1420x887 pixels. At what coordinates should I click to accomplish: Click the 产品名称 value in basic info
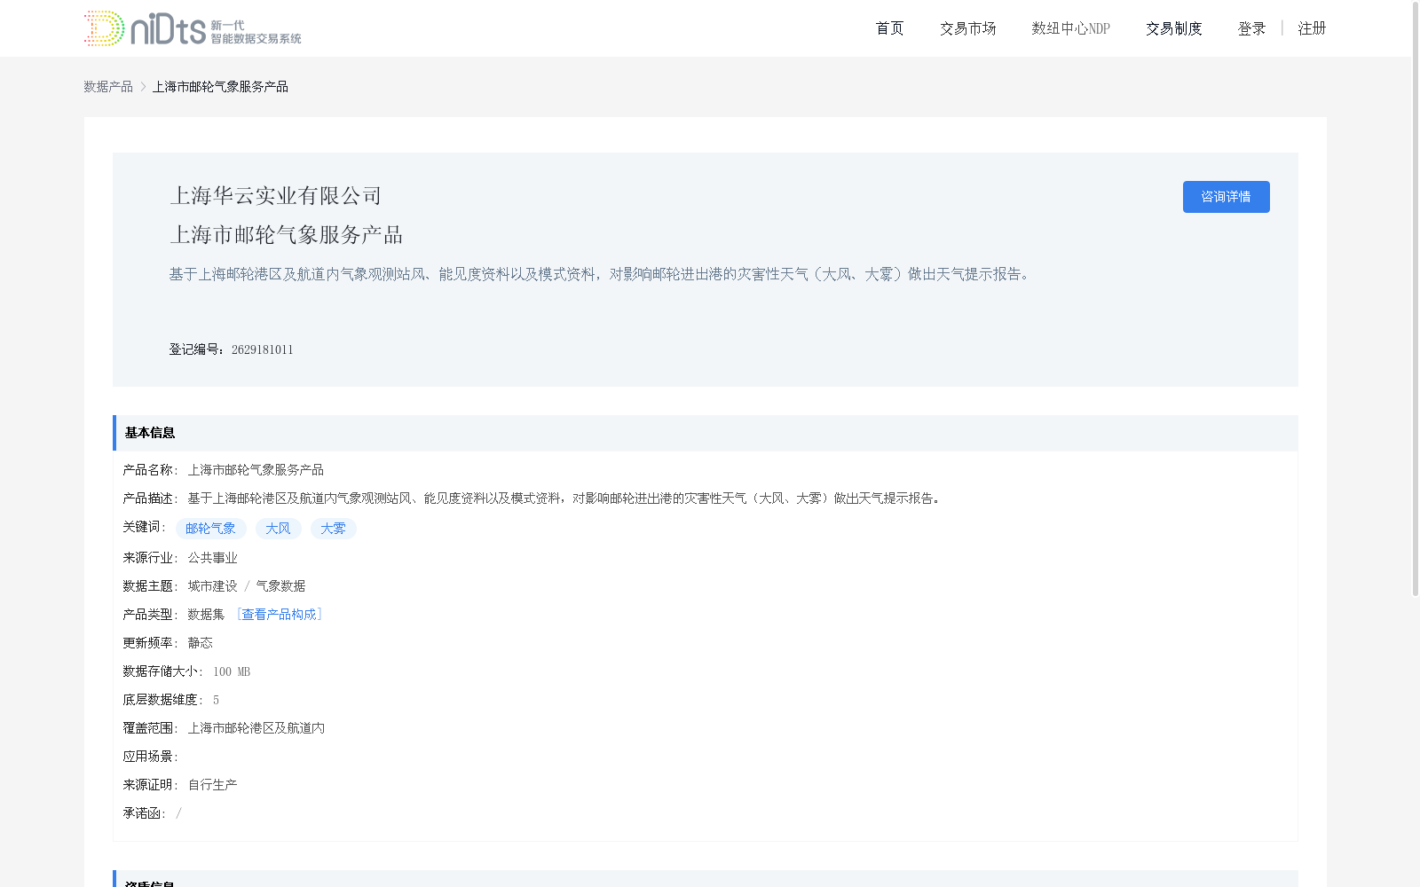click(256, 469)
